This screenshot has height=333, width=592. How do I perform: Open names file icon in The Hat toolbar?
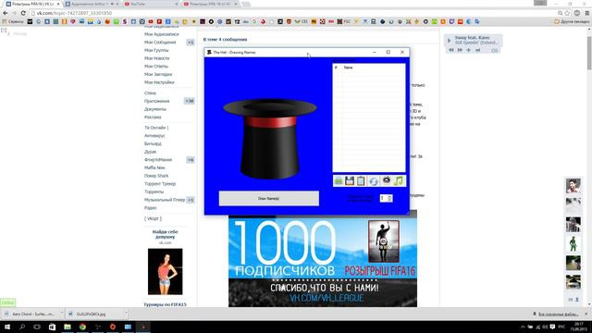(x=339, y=181)
